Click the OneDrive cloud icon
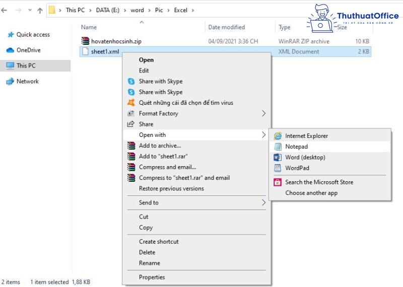The image size is (403, 287). [10, 50]
